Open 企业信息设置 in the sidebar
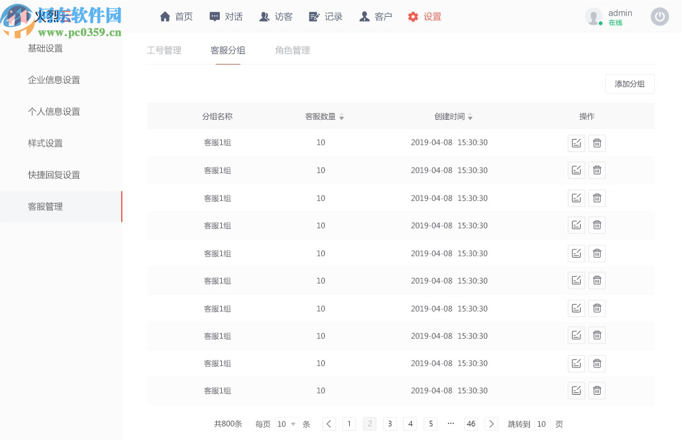Viewport: 684px width, 440px height. click(54, 80)
